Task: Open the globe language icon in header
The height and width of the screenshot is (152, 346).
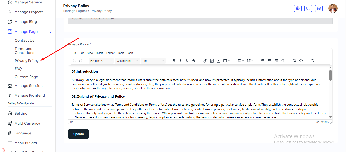Action: 298,8
